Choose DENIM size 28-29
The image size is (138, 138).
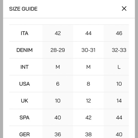(58, 50)
